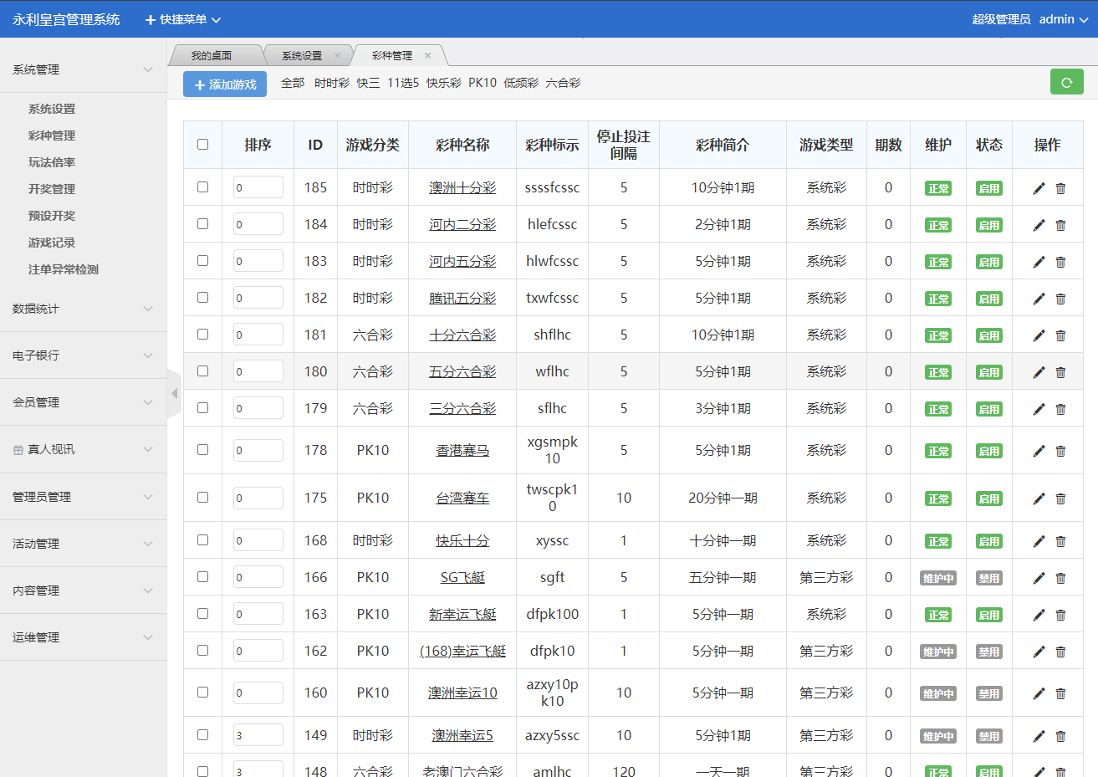Switch to the 我的桌面 tab
The height and width of the screenshot is (777, 1098).
pos(211,56)
